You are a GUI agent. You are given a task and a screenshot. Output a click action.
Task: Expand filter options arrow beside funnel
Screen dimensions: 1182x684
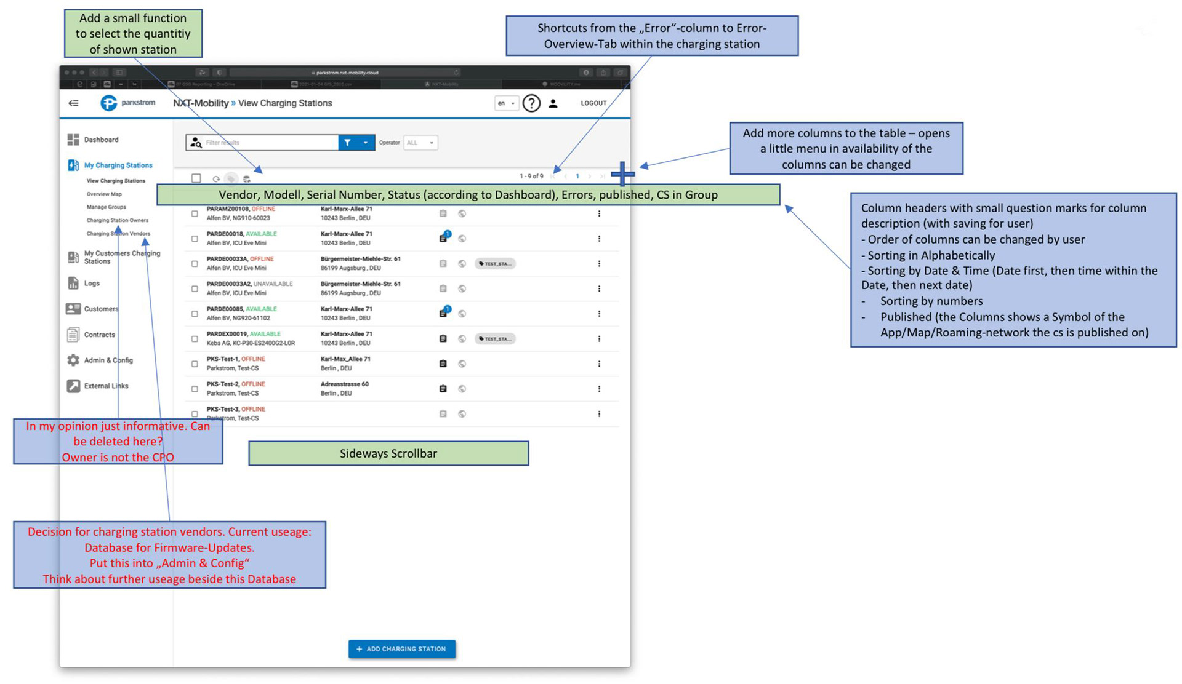pos(366,143)
